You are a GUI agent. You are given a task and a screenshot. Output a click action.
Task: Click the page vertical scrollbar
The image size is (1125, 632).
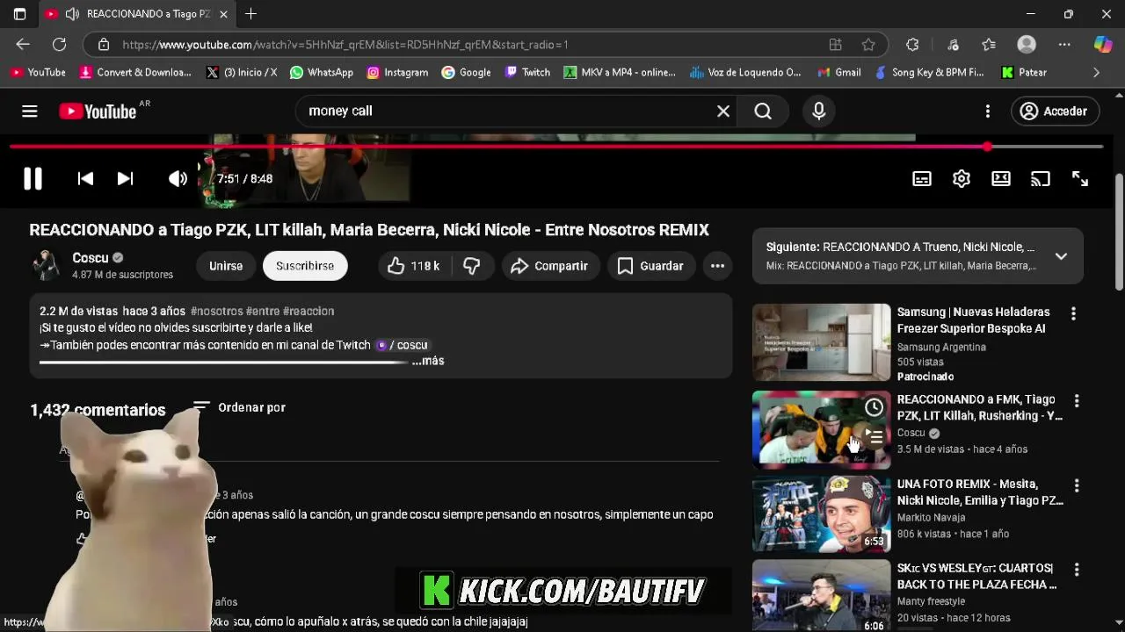(1119, 232)
